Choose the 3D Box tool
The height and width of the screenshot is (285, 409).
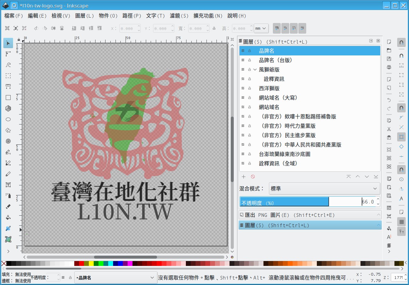pyautogui.click(x=8, y=108)
